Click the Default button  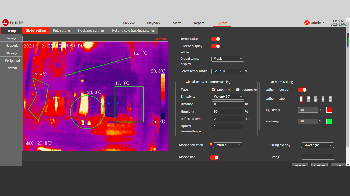[x=300, y=165]
